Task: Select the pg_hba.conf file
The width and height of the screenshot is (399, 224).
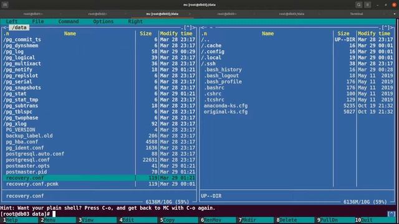Action: point(99,142)
